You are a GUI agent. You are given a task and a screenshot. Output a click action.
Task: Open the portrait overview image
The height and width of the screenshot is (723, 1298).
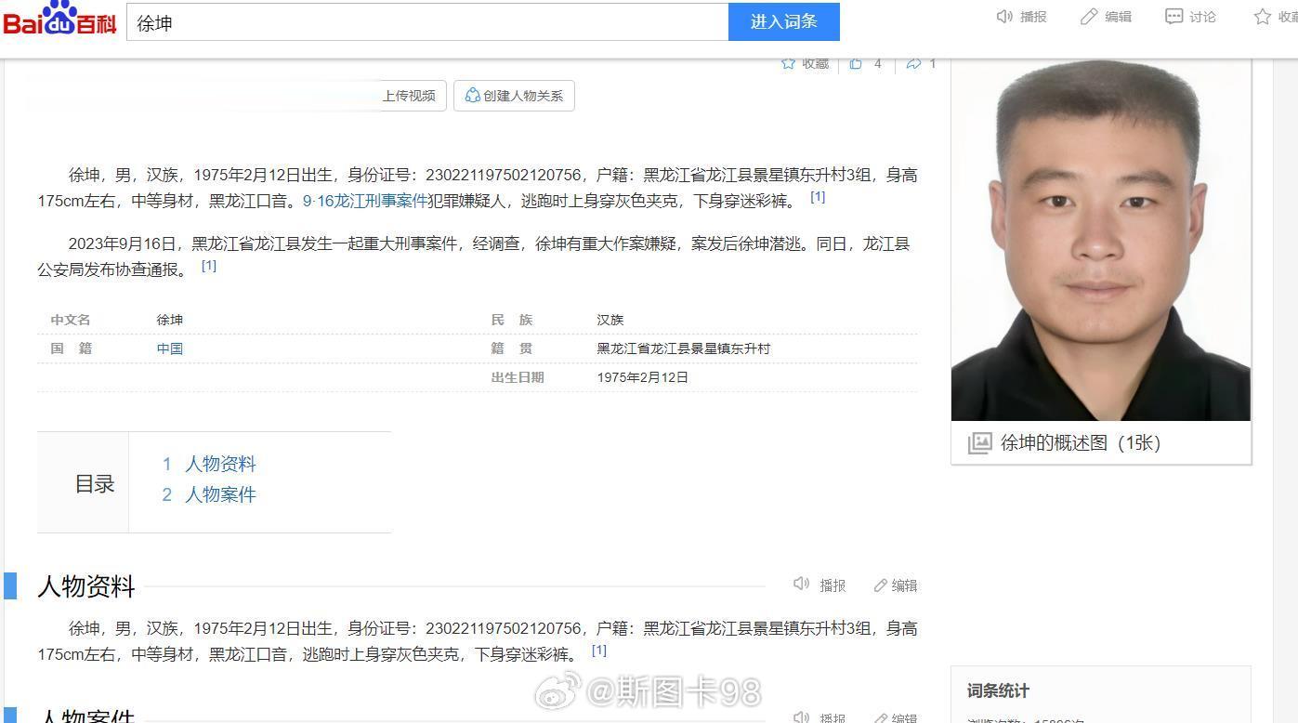[x=1101, y=240]
